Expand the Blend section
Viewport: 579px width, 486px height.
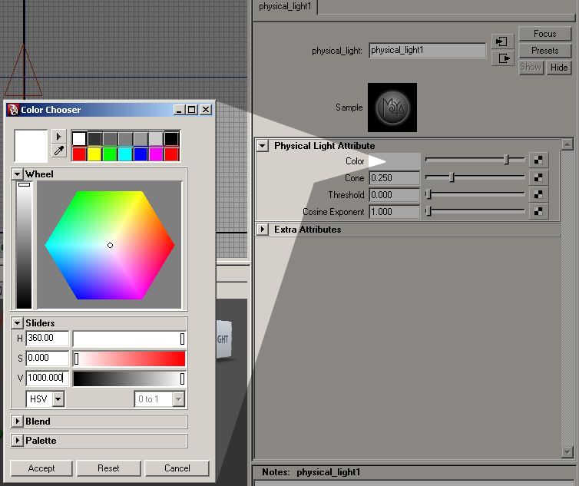[x=18, y=422]
